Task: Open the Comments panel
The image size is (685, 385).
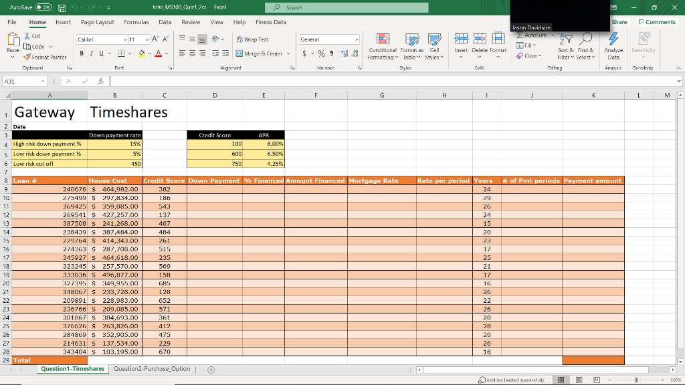Action: pyautogui.click(x=656, y=21)
